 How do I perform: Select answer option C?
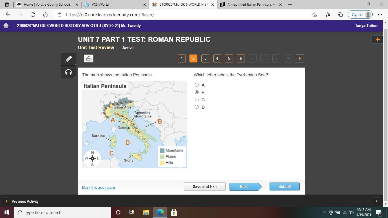[x=197, y=100]
